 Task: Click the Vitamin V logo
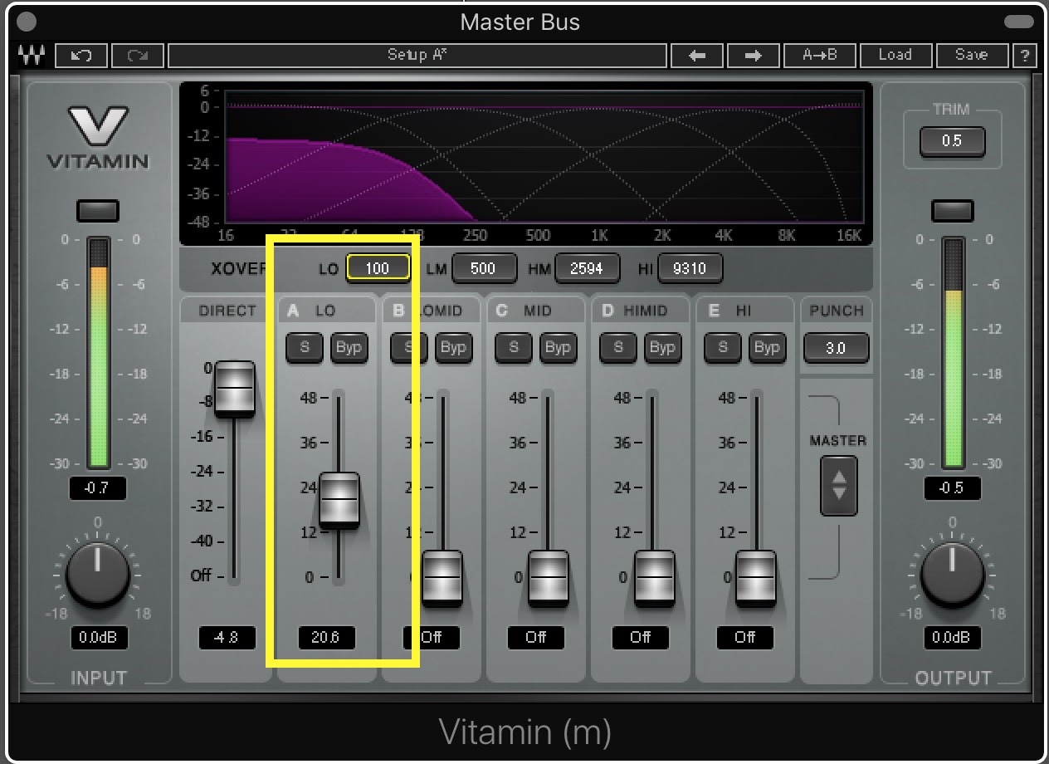click(98, 137)
